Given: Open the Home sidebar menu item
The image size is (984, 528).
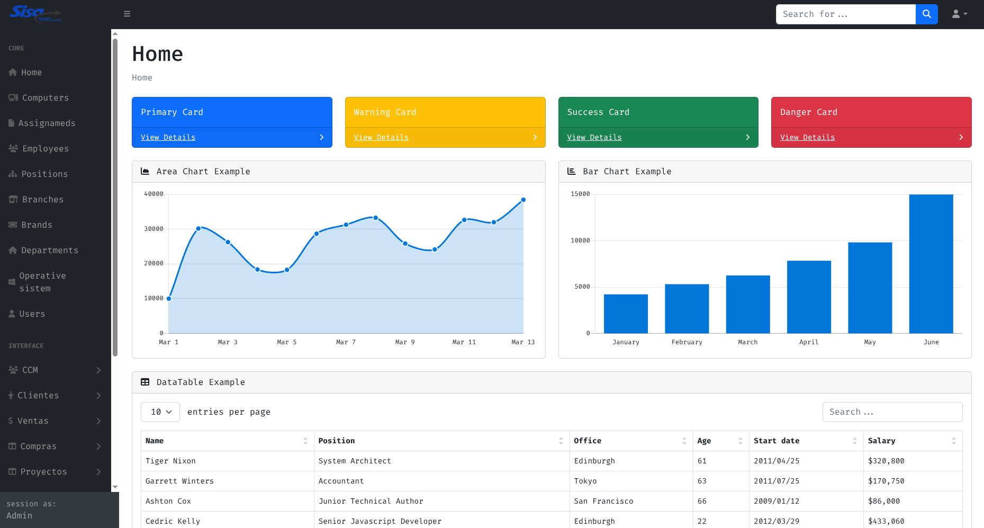Looking at the screenshot, I should 56,73.
